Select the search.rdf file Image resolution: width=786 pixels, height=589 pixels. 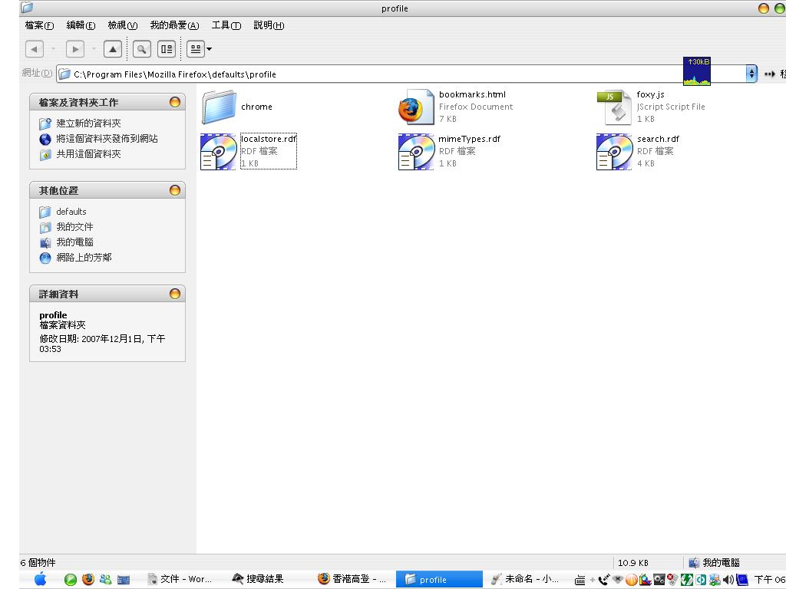[614, 152]
